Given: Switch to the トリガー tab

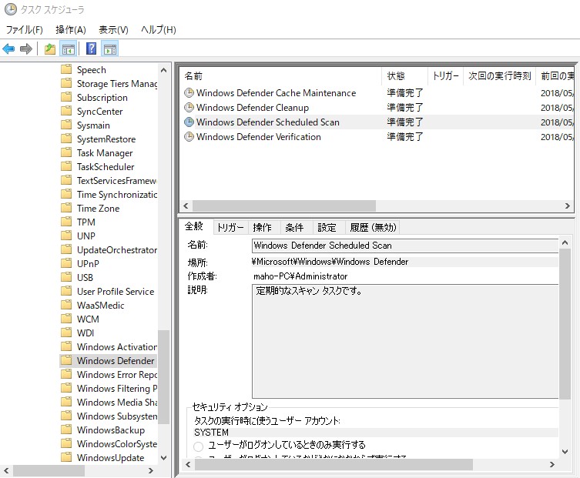Looking at the screenshot, I should click(x=230, y=227).
